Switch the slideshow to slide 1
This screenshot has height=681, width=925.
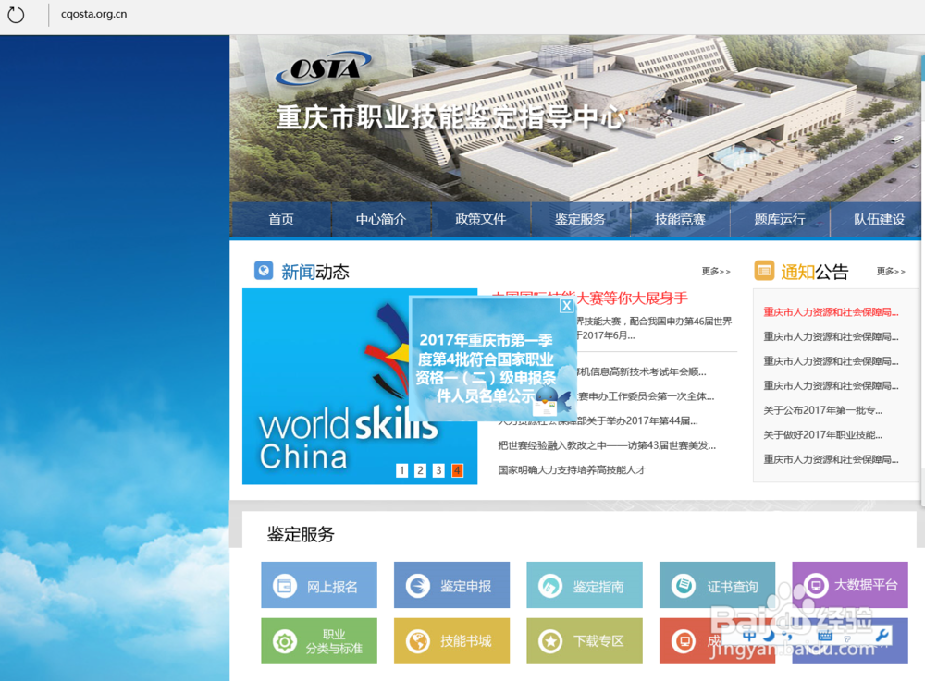point(401,470)
